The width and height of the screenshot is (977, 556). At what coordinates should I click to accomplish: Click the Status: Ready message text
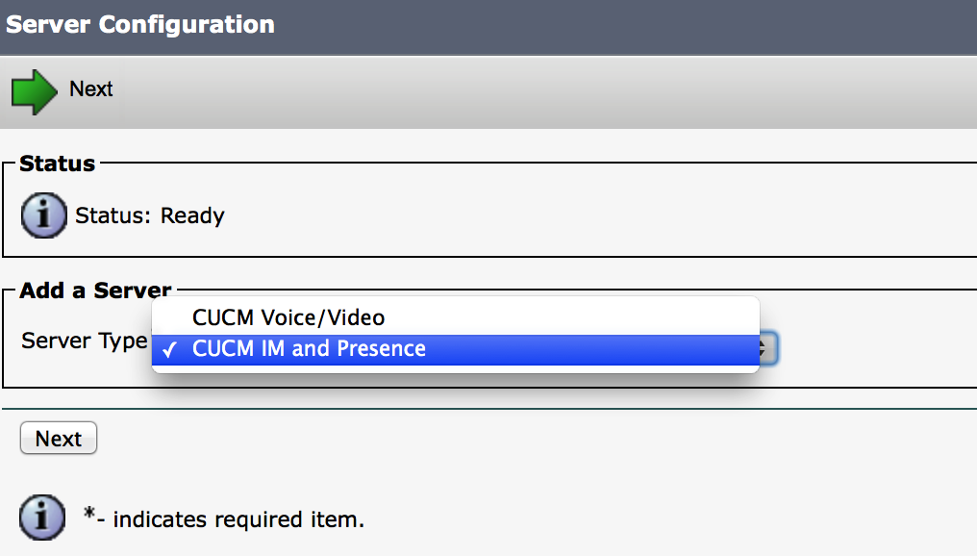pos(150,215)
